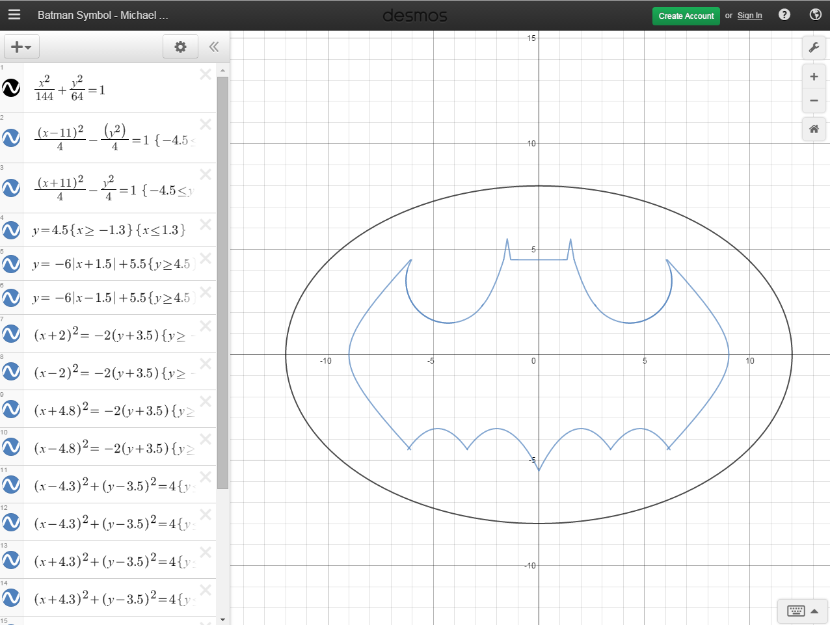Delete expression 8 with its X icon
Viewport: 830px width, 625px height.
[x=206, y=364]
